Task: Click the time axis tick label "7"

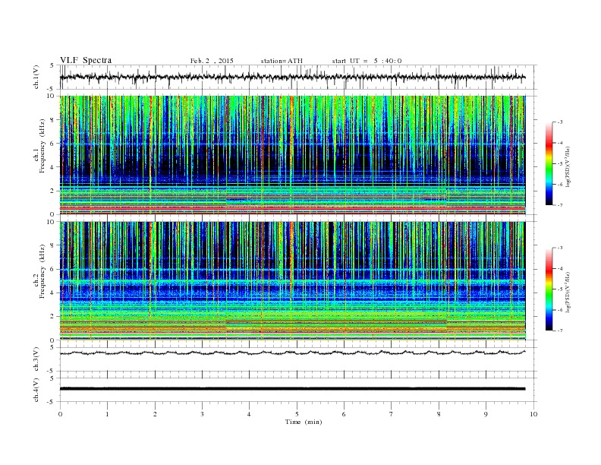Action: pyautogui.click(x=392, y=414)
